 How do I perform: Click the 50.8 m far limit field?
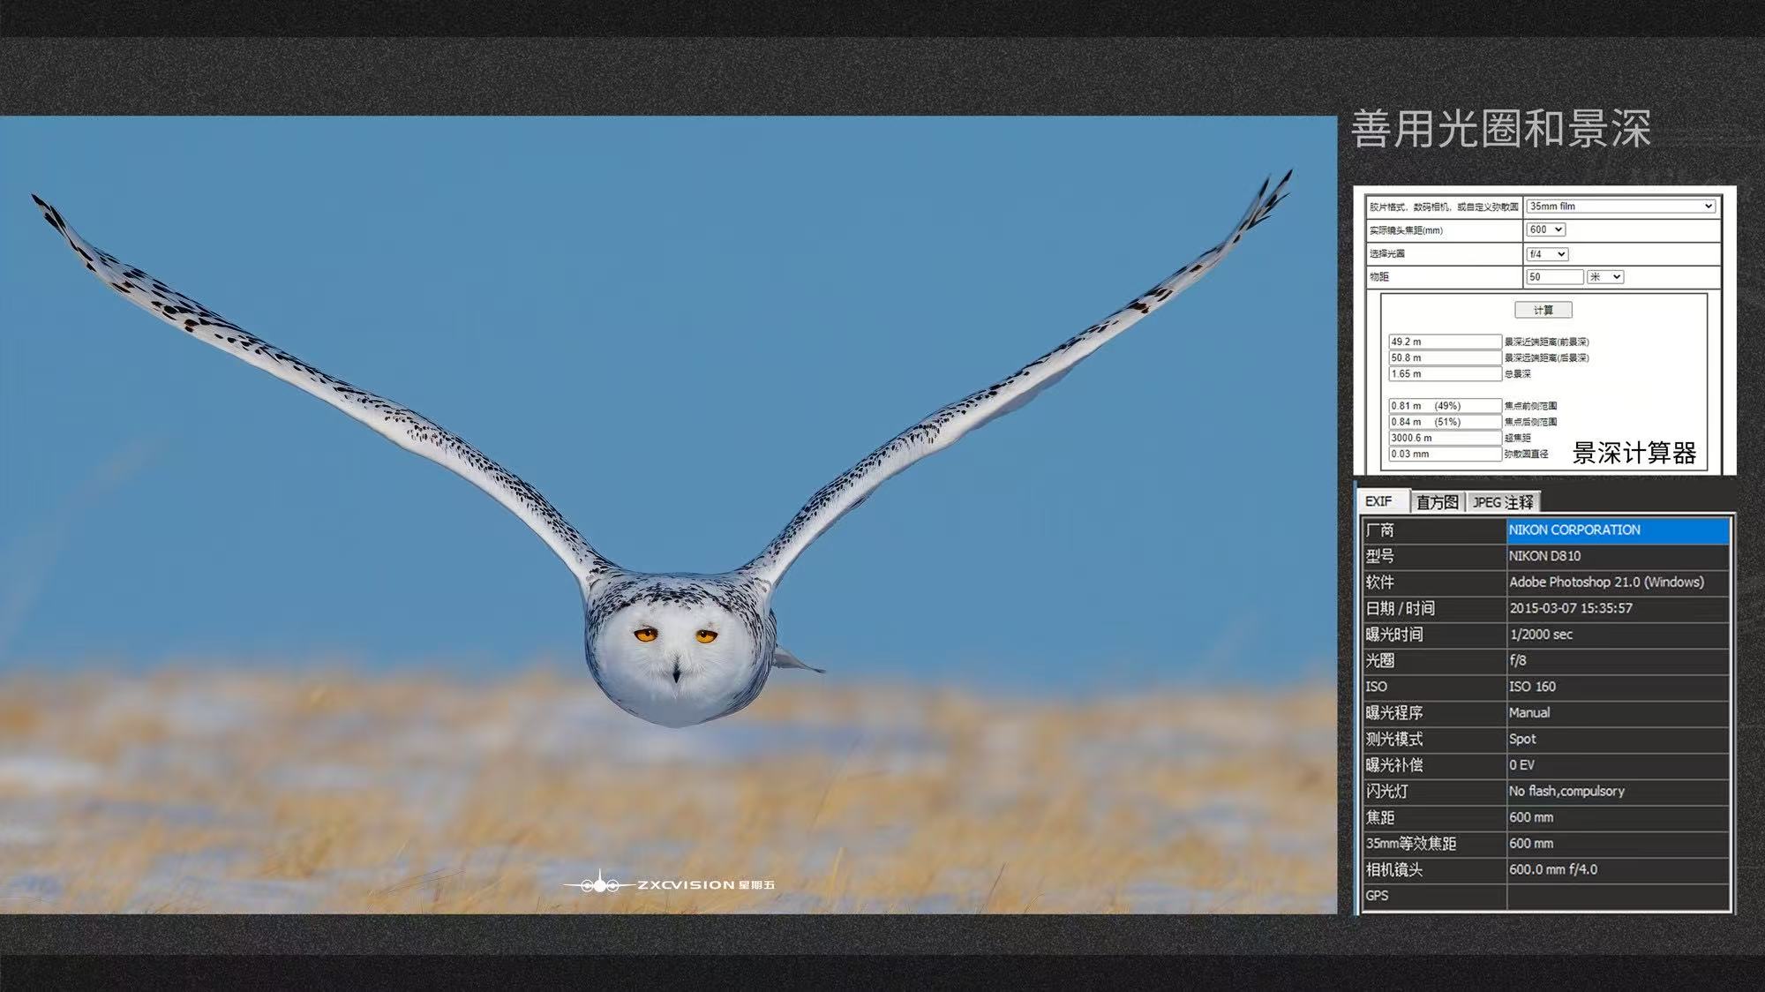(1445, 357)
